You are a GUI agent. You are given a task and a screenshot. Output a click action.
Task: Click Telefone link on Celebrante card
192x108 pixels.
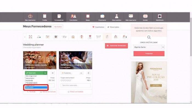(31, 92)
